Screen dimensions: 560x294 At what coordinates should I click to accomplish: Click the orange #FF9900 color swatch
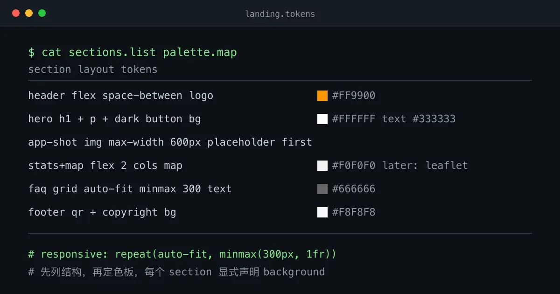[x=322, y=96]
